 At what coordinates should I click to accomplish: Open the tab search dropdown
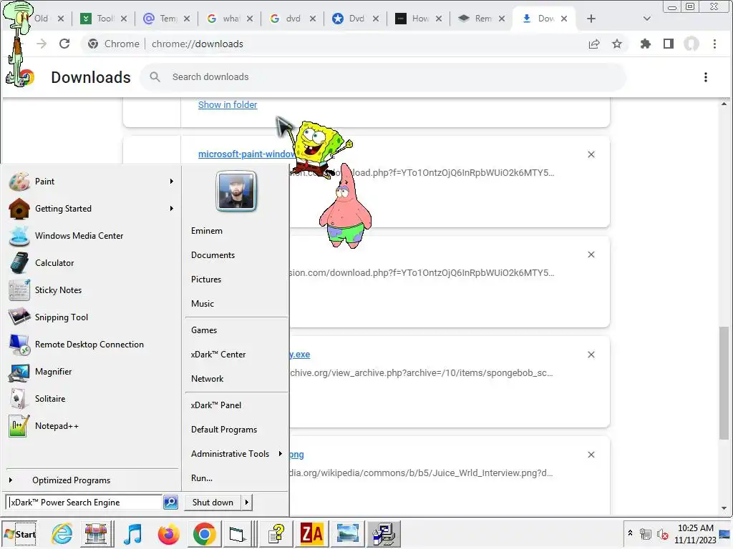(647, 19)
